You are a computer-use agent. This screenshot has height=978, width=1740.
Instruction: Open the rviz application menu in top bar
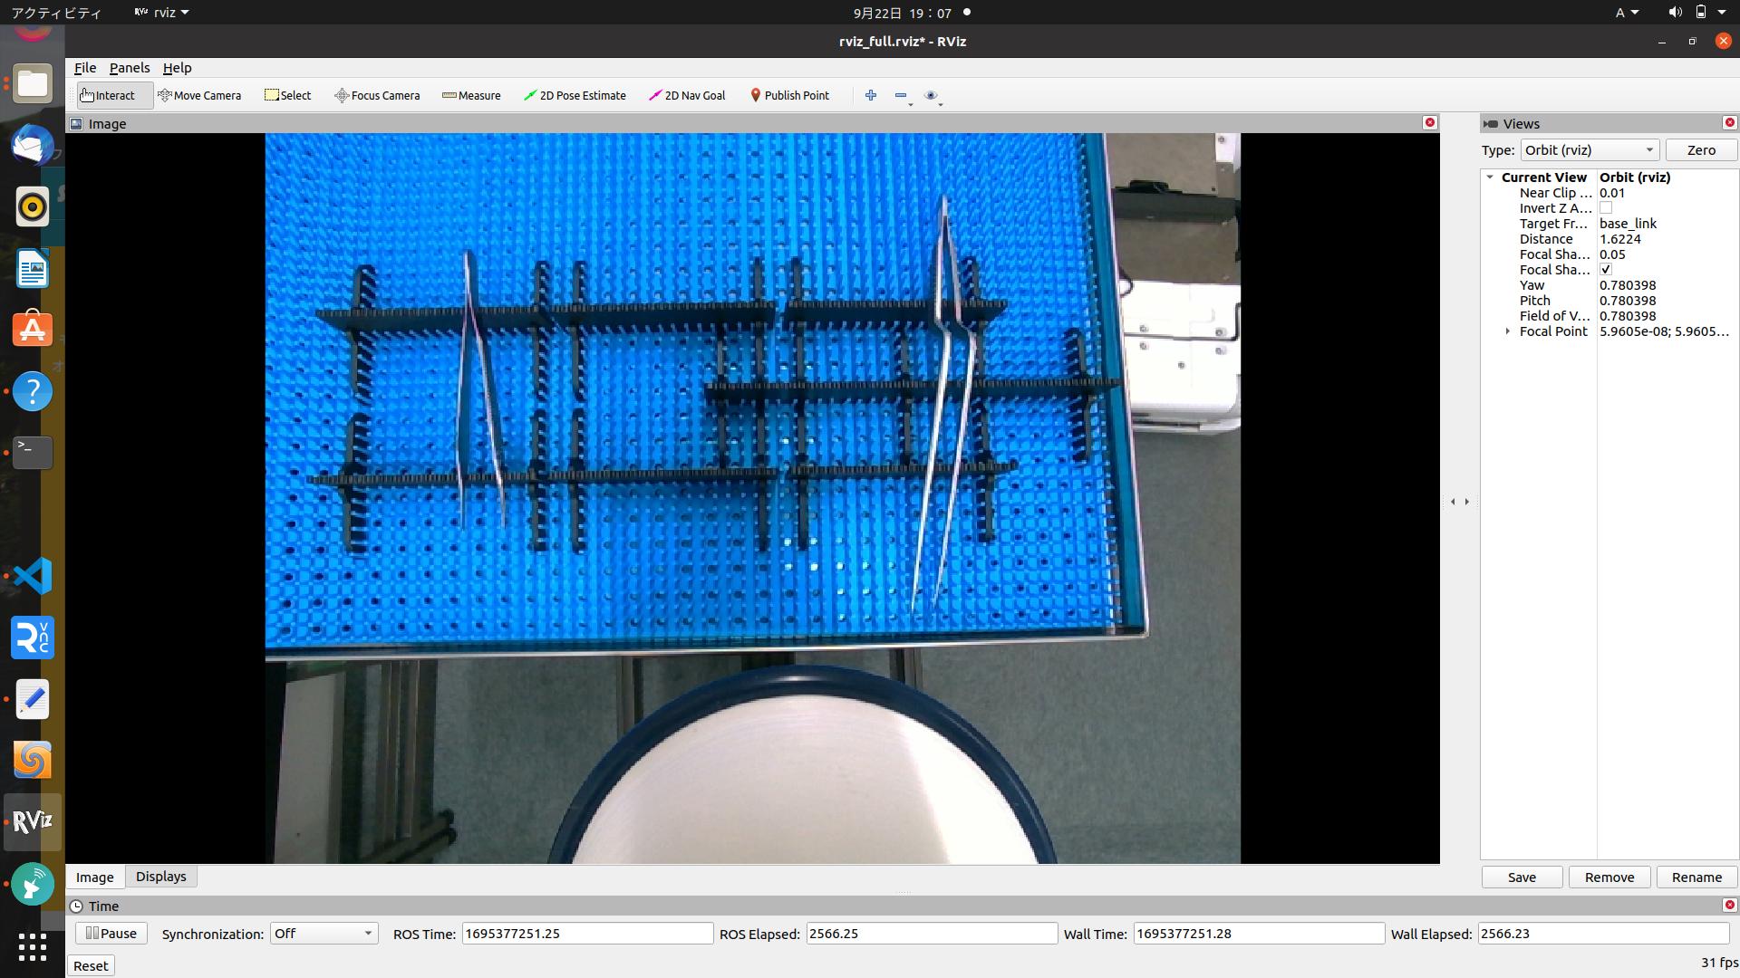(161, 13)
